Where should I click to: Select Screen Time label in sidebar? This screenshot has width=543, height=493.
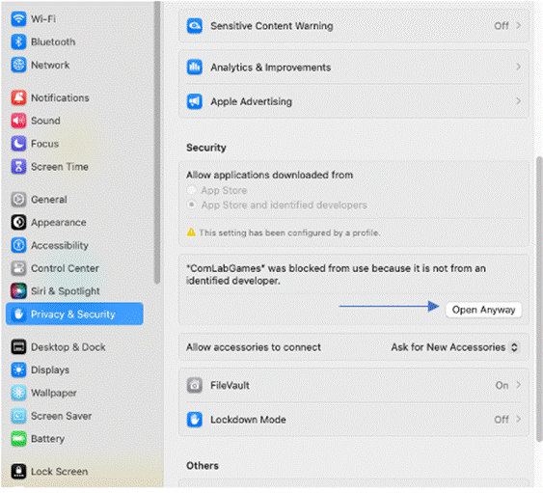click(60, 167)
